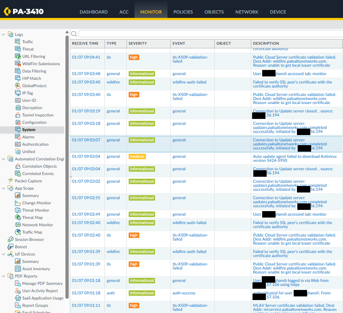Click the tls-X509-validation-failed event at 09:04:41
The width and height of the screenshot is (343, 313).
(190, 59)
